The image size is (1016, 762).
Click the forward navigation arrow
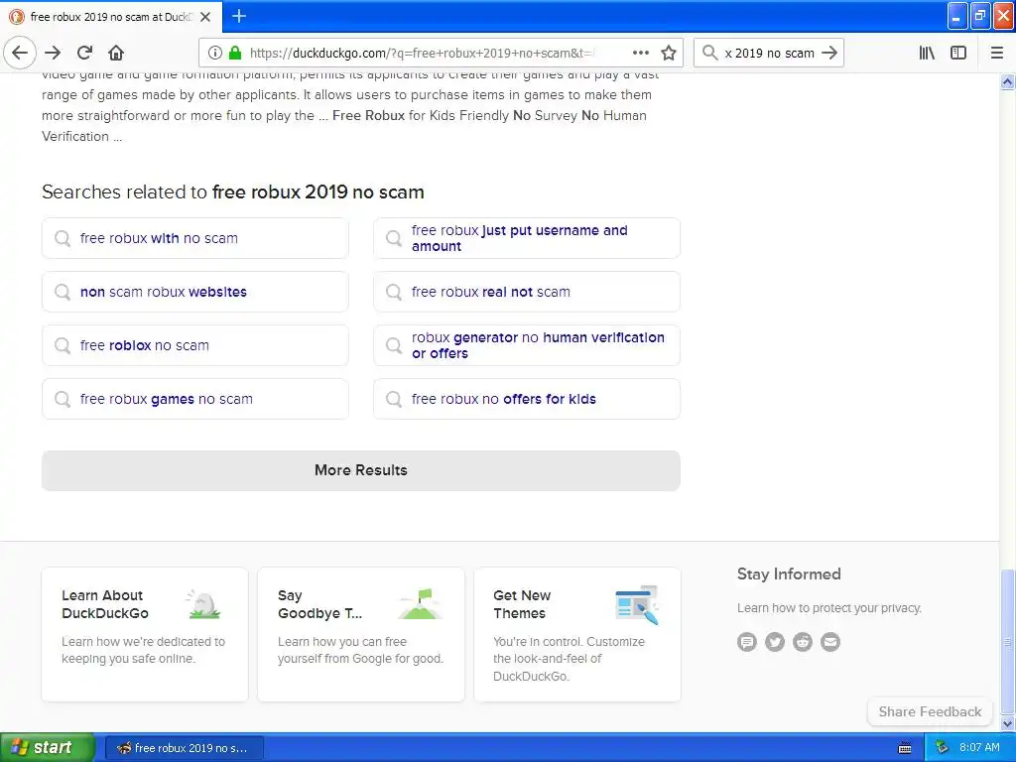click(x=53, y=53)
